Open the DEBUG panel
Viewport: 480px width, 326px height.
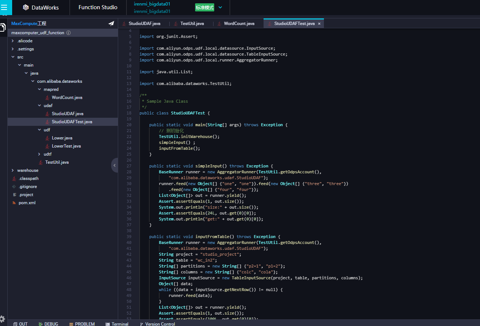coord(48,324)
